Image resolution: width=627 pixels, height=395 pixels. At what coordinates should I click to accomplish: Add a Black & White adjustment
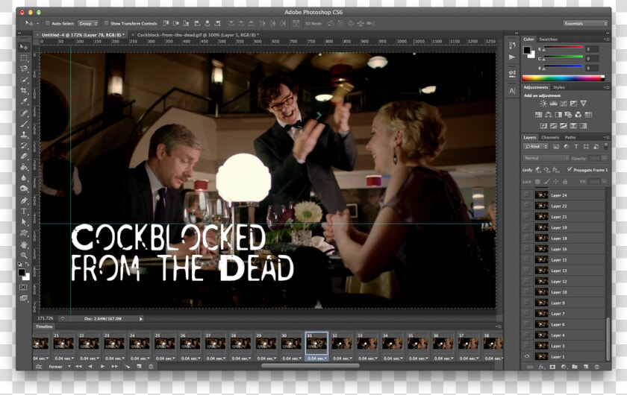558,115
